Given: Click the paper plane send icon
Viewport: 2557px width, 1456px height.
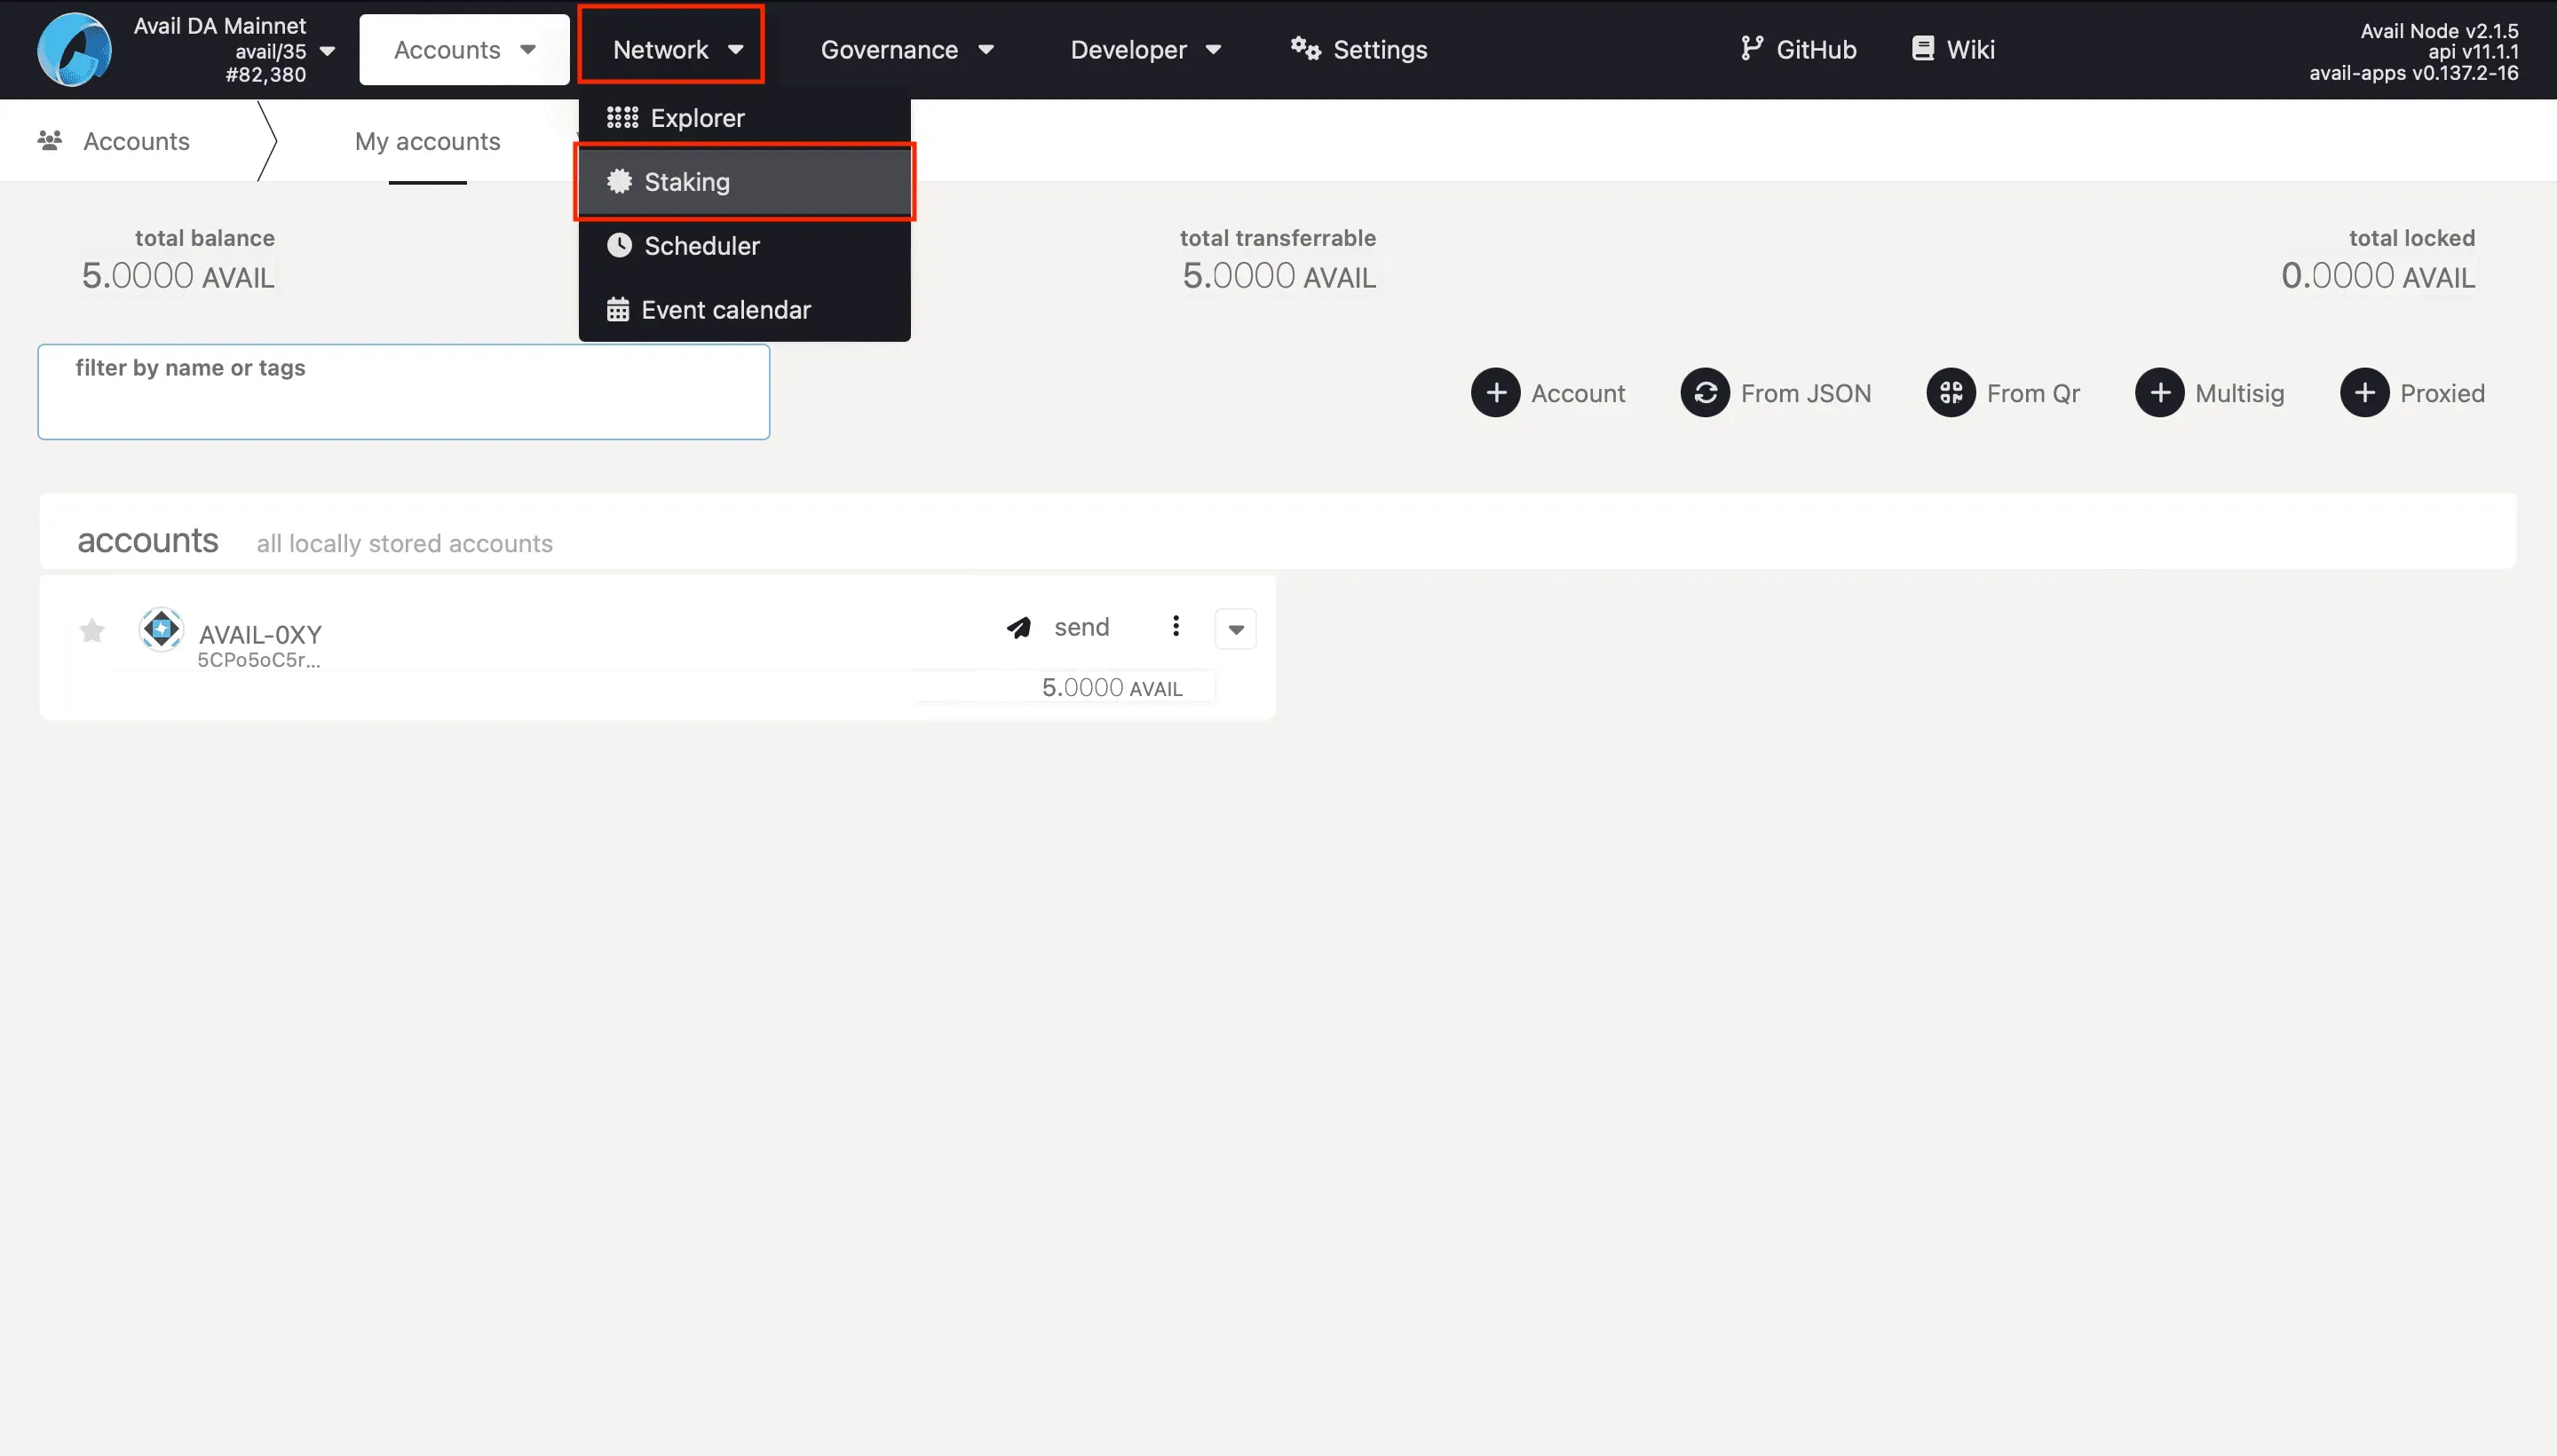Looking at the screenshot, I should click(x=1018, y=627).
